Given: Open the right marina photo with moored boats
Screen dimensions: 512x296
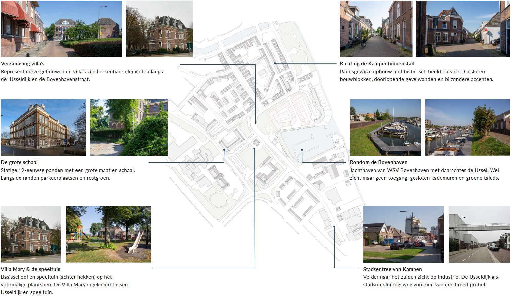Looking at the screenshot, I should coord(467,127).
